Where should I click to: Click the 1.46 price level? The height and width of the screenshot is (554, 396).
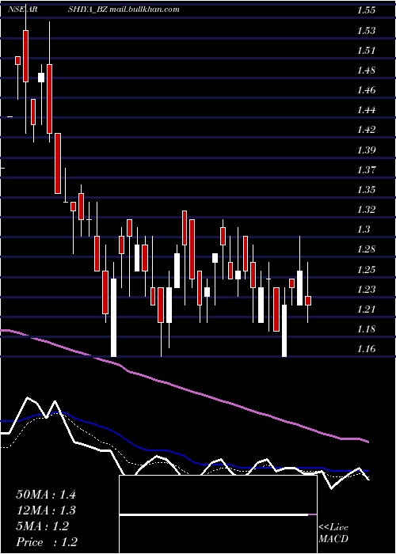pyautogui.click(x=366, y=90)
